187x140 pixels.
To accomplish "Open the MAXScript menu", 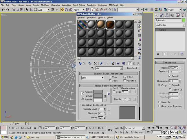I will coord(113,5).
